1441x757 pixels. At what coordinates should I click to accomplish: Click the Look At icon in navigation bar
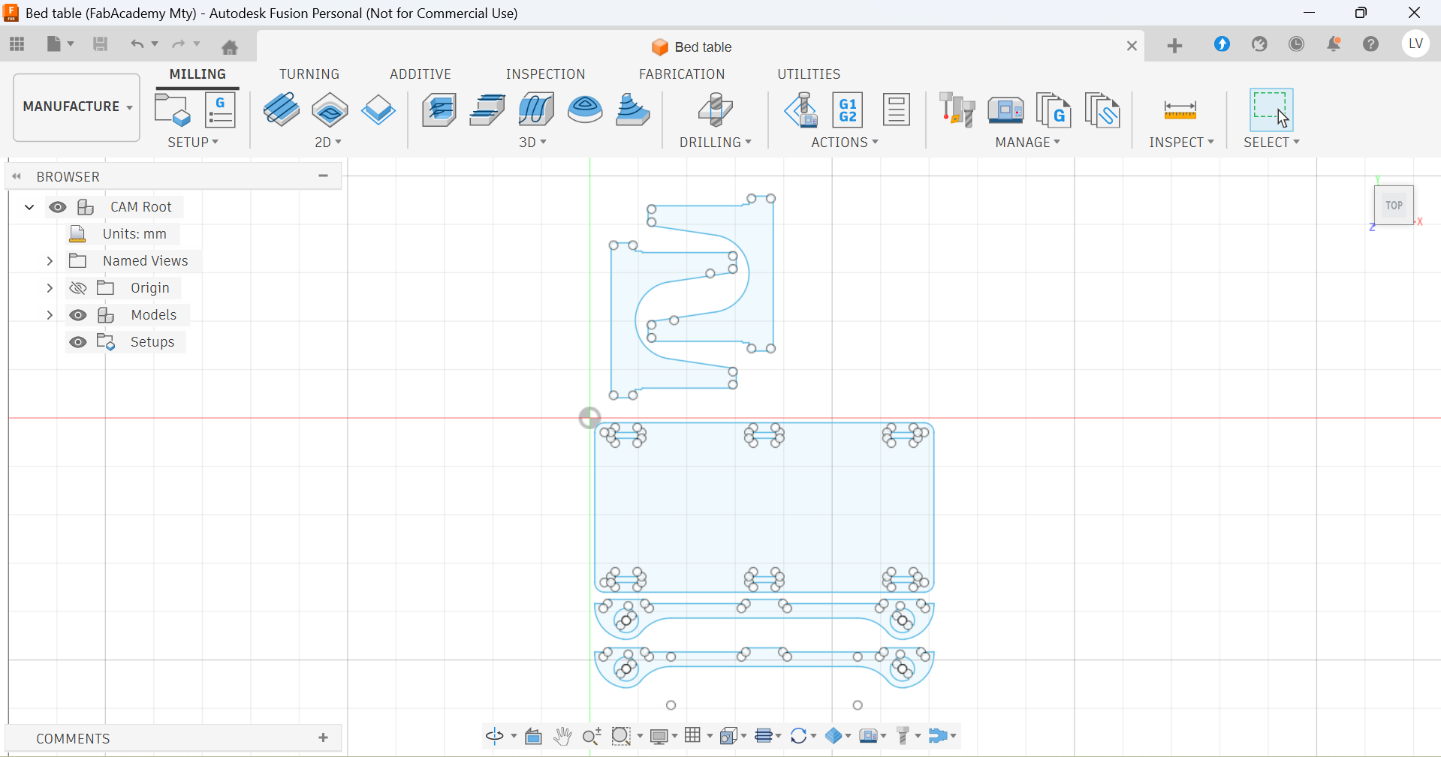click(534, 736)
